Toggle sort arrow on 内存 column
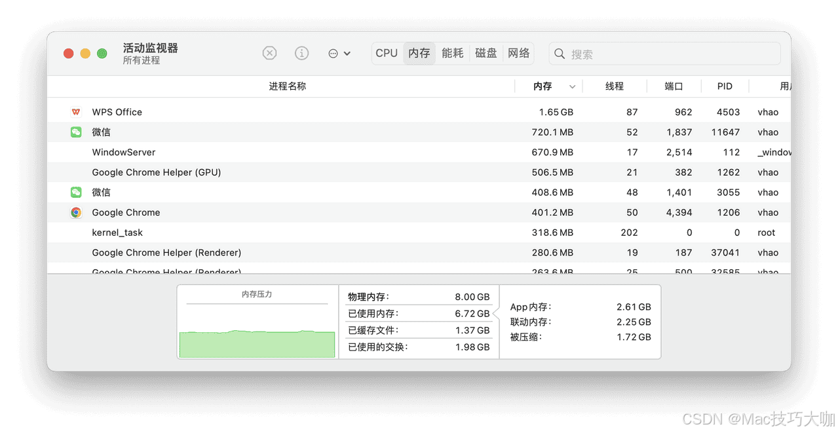 pos(572,86)
